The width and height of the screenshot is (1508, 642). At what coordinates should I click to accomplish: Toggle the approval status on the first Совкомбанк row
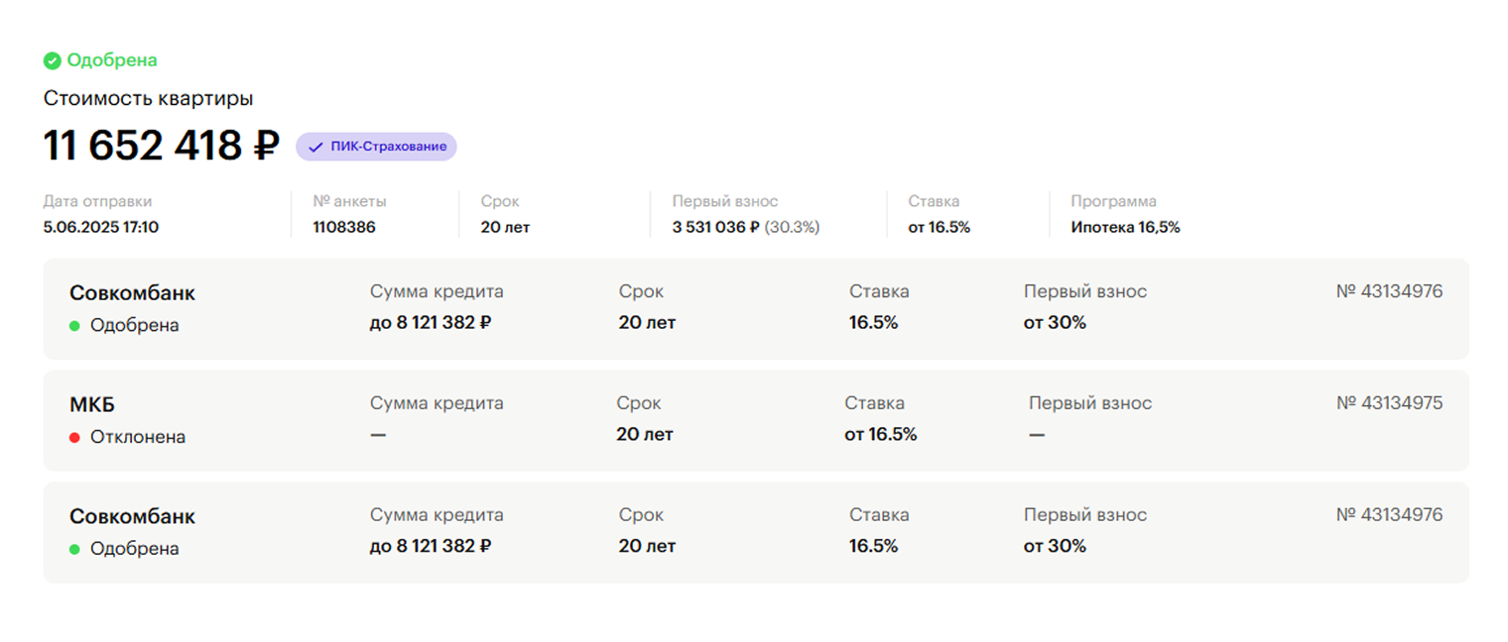coord(74,323)
